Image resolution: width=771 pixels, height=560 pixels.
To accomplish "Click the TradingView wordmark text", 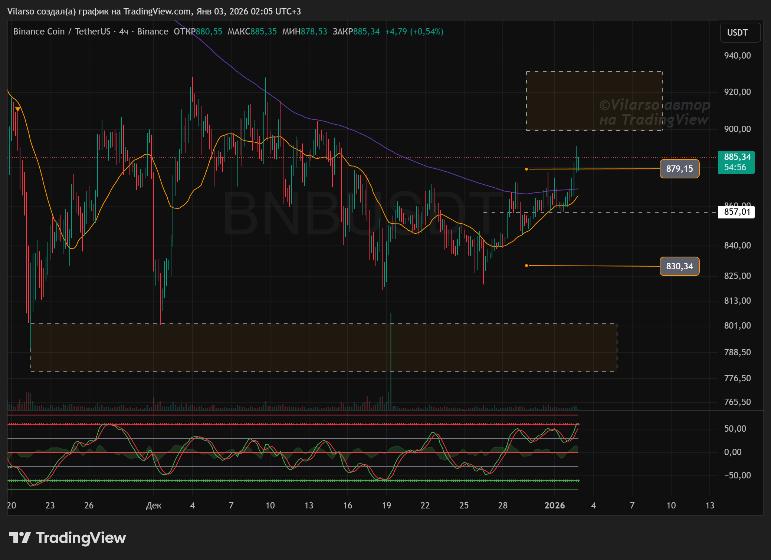I will click(81, 538).
